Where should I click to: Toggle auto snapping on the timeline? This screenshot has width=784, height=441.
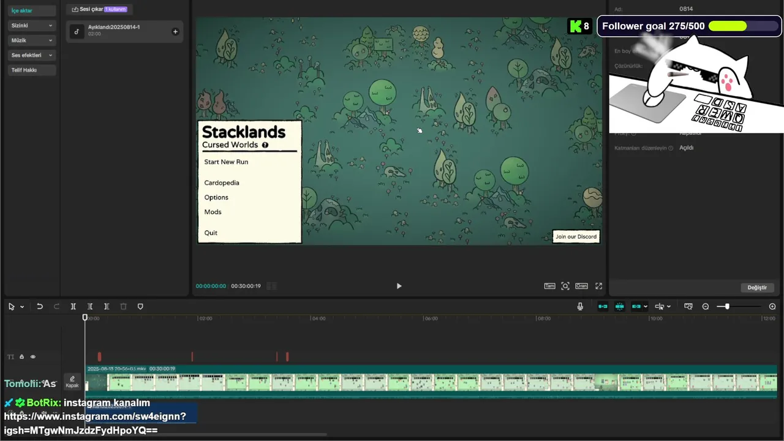click(x=620, y=306)
